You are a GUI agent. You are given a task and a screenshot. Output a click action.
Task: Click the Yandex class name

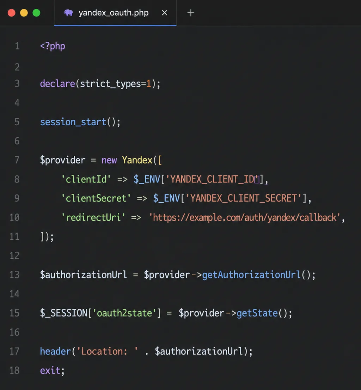[x=137, y=160]
